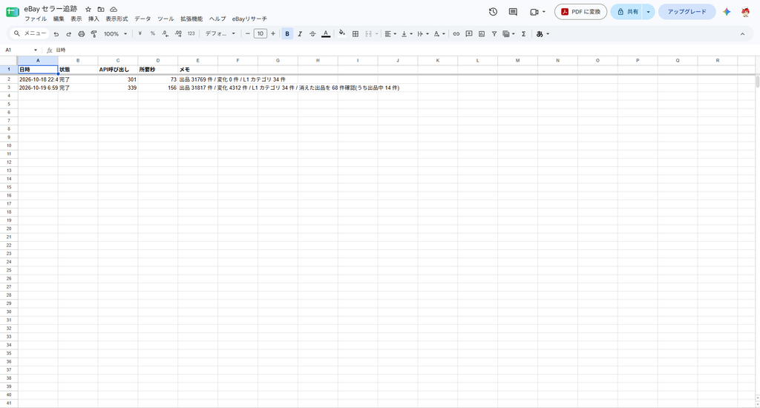Open the borders tool
The width and height of the screenshot is (760, 408).
click(356, 34)
